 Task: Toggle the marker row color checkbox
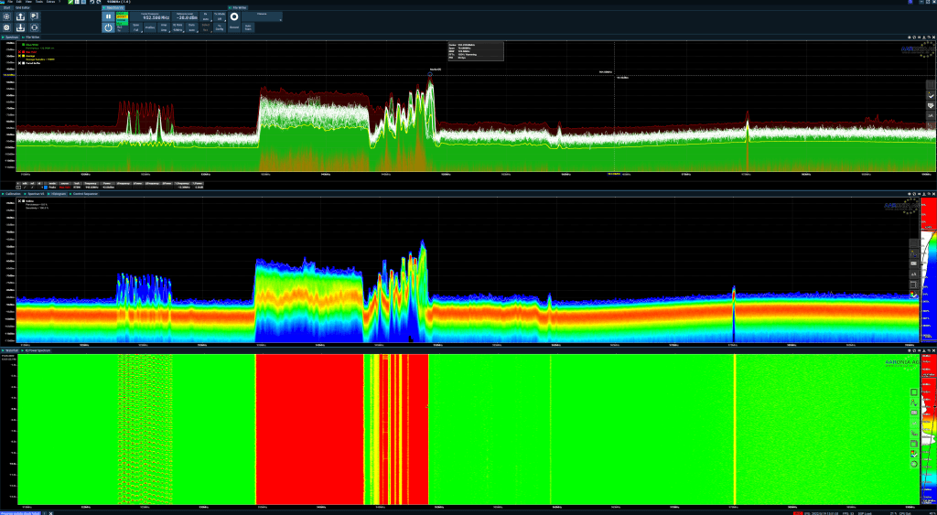point(46,187)
